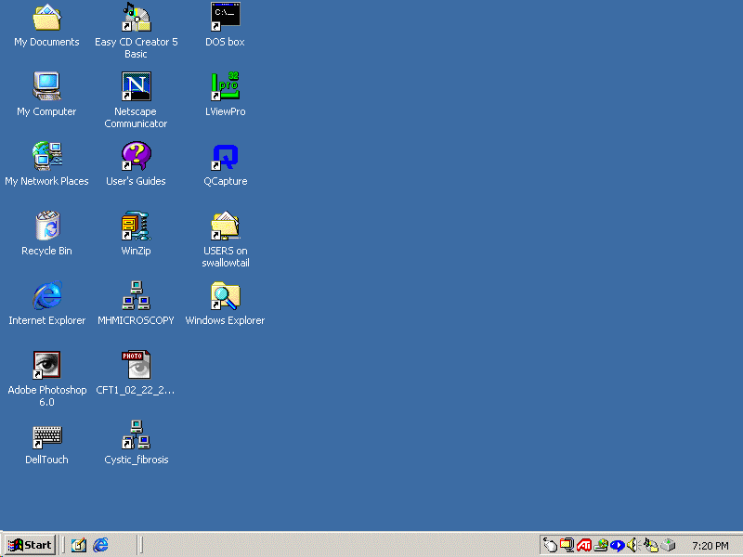Click the LViewPro desktop shortcut

pyautogui.click(x=225, y=87)
